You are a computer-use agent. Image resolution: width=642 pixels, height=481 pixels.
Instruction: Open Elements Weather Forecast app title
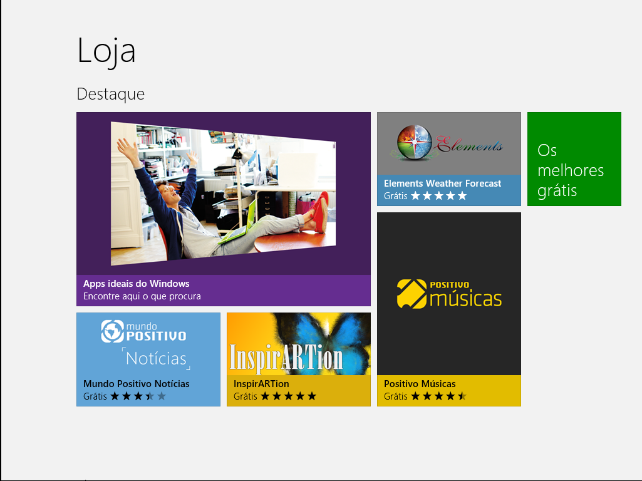(x=442, y=184)
